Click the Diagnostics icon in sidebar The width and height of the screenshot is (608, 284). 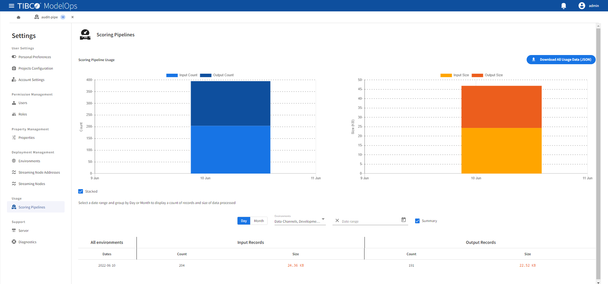tap(14, 242)
